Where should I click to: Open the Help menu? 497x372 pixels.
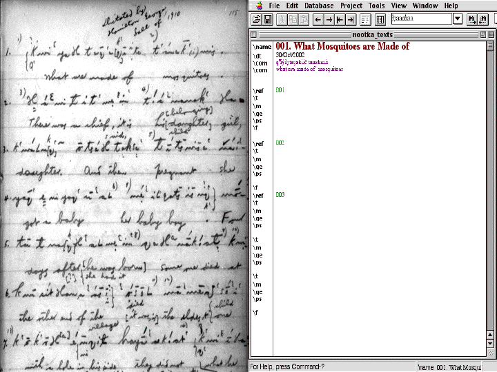[451, 6]
